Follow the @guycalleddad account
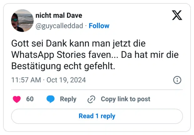Image resolution: width=194 pixels, height=135 pixels. click(99, 26)
